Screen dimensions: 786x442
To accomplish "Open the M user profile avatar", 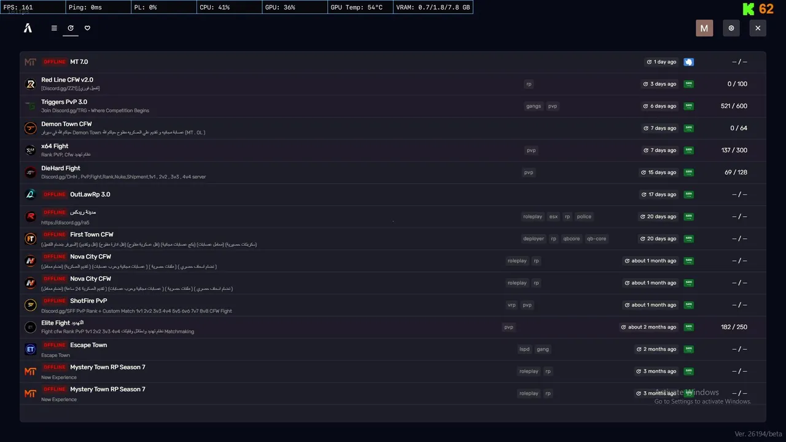I will tap(704, 28).
